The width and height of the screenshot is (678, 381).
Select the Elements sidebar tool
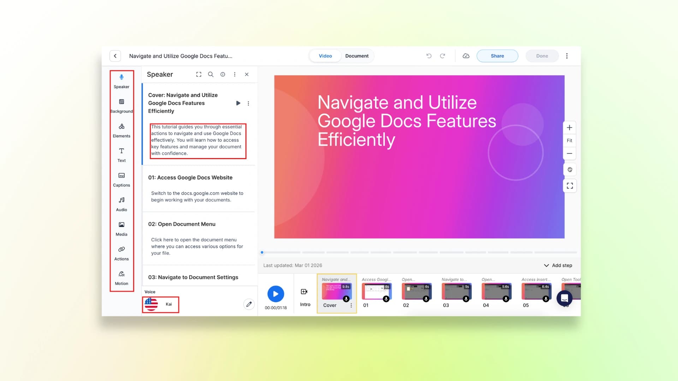click(x=121, y=130)
